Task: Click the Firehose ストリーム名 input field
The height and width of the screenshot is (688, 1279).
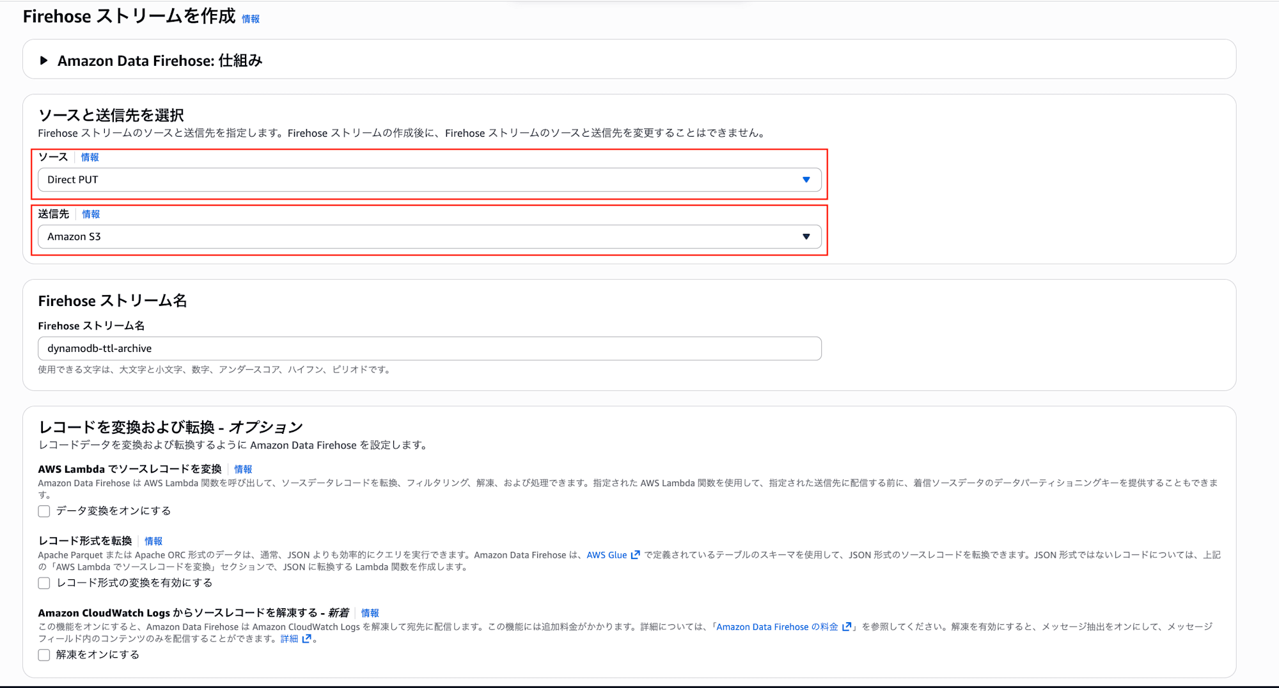Action: coord(429,348)
